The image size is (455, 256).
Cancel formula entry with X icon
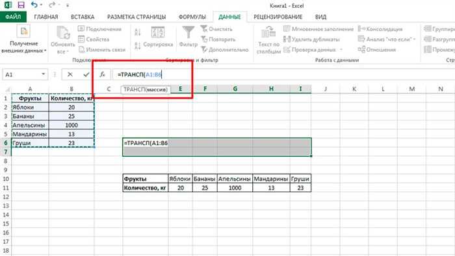tap(70, 75)
